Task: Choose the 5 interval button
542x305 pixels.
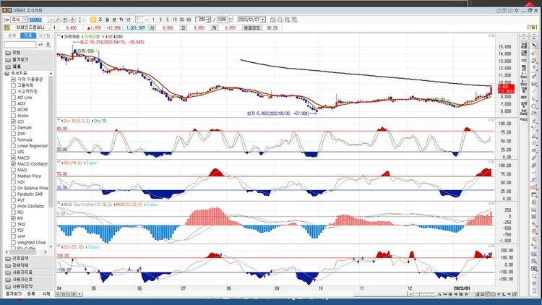Action: [x=168, y=20]
